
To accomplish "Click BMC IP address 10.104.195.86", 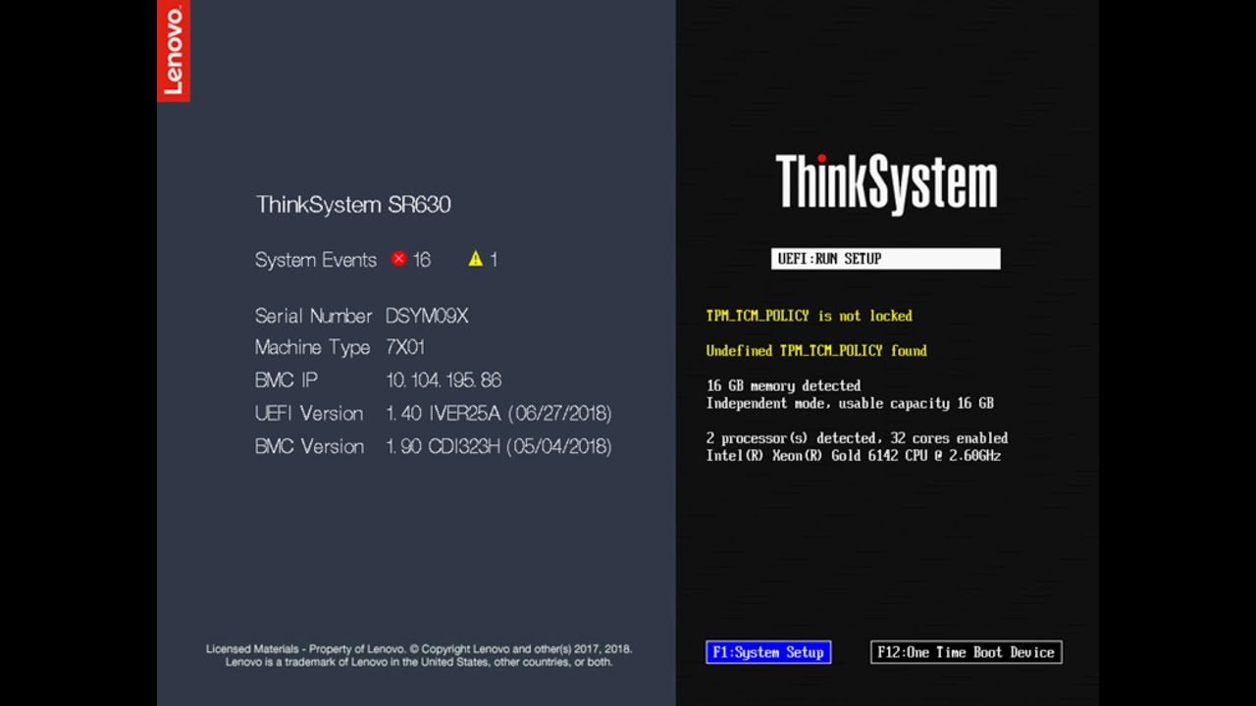I will tap(444, 379).
